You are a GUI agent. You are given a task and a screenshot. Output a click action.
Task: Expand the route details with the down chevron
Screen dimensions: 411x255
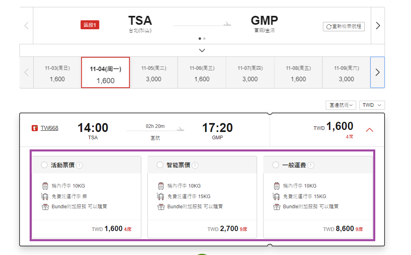pos(202,50)
